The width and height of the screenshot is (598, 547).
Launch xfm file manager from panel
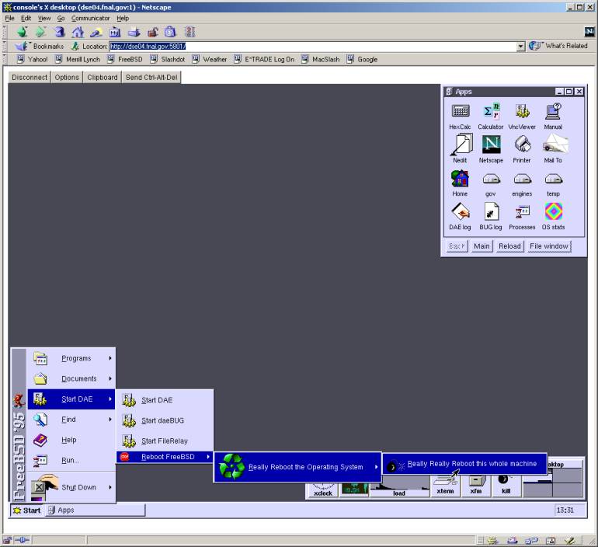[x=475, y=486]
